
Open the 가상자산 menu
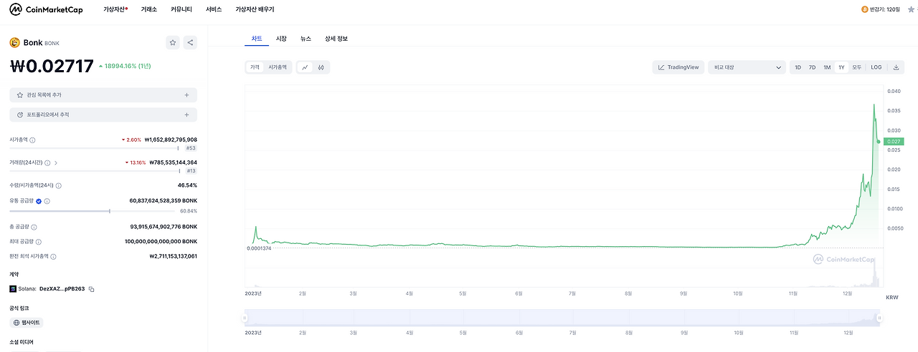(115, 9)
